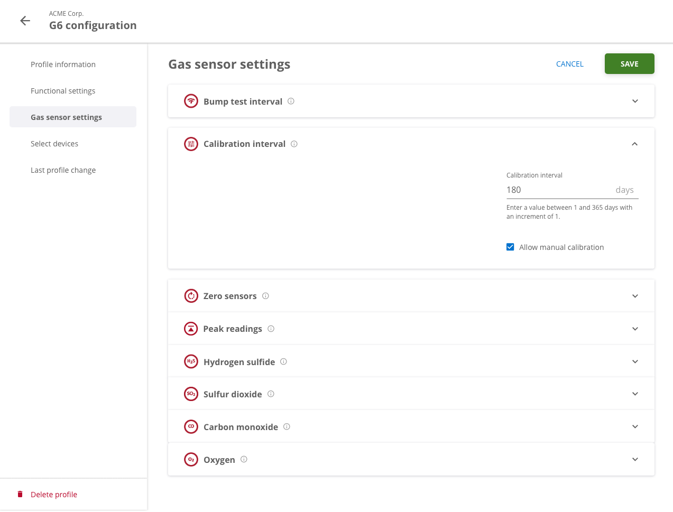Image resolution: width=673 pixels, height=512 pixels.
Task: Collapse the Calibration interval section
Action: point(634,144)
